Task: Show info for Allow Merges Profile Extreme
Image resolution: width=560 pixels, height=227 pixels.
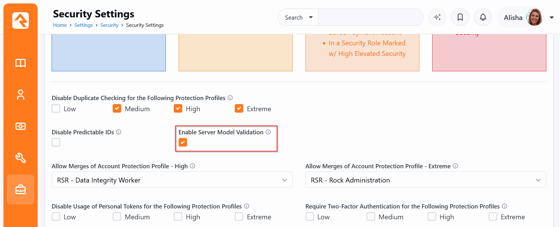Action: (455, 166)
